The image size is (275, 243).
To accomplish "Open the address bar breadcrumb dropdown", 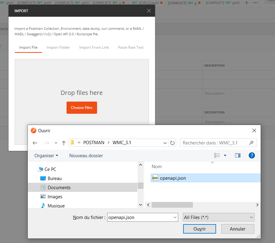I will click(x=165, y=143).
